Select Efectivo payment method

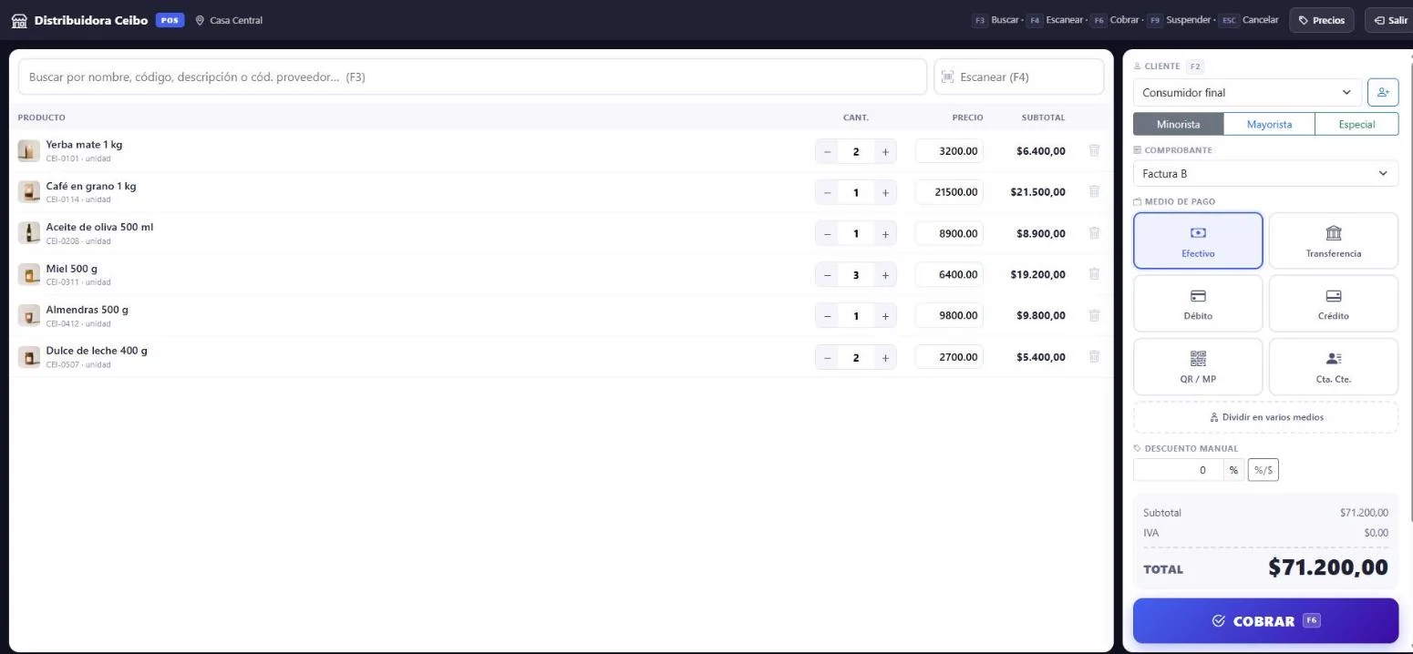[x=1198, y=241]
